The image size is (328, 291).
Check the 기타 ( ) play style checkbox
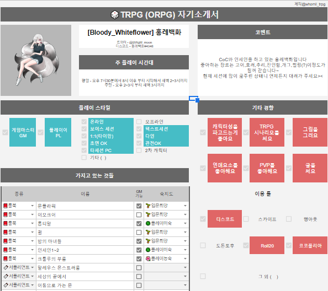coord(84,158)
